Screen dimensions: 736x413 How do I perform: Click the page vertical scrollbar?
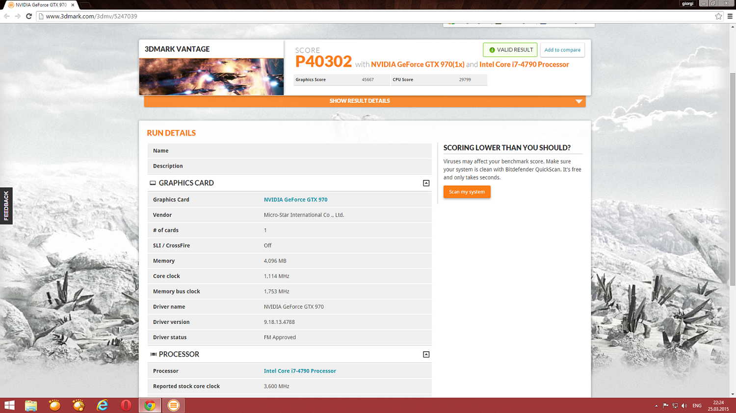tap(733, 179)
